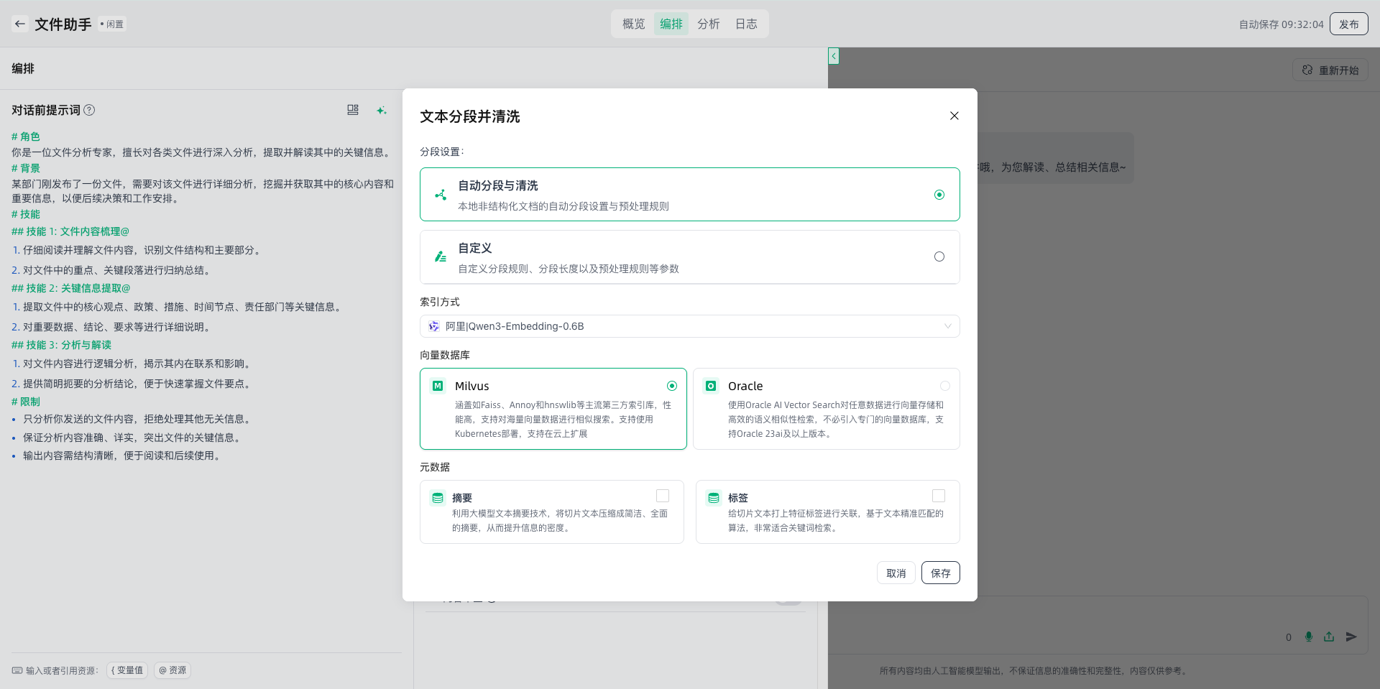1380x689 pixels.
Task: Click the send message arrow icon
Action: 1351,637
